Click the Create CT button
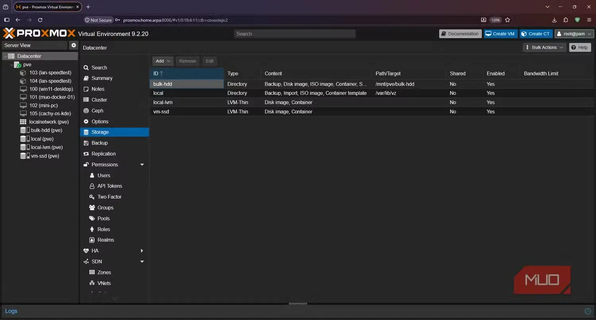Image resolution: width=596 pixels, height=320 pixels. pos(535,34)
